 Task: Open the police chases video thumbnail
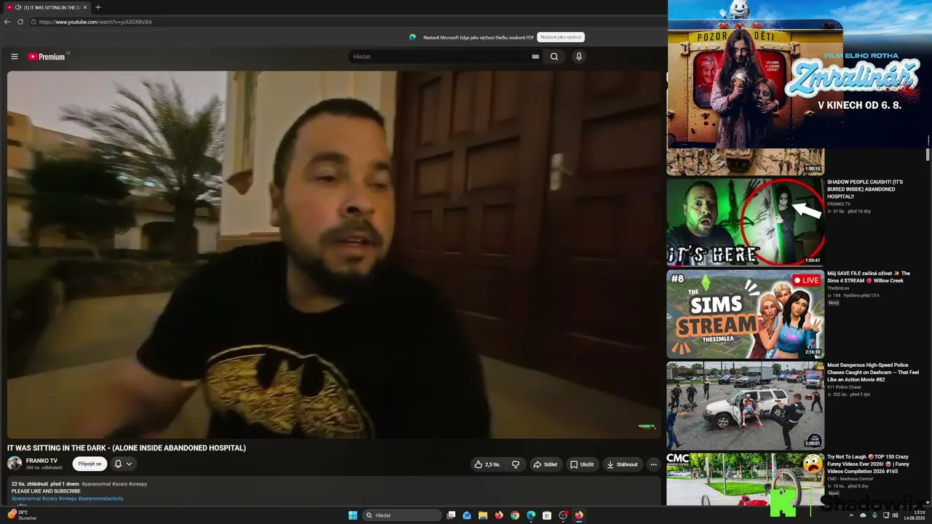click(746, 405)
